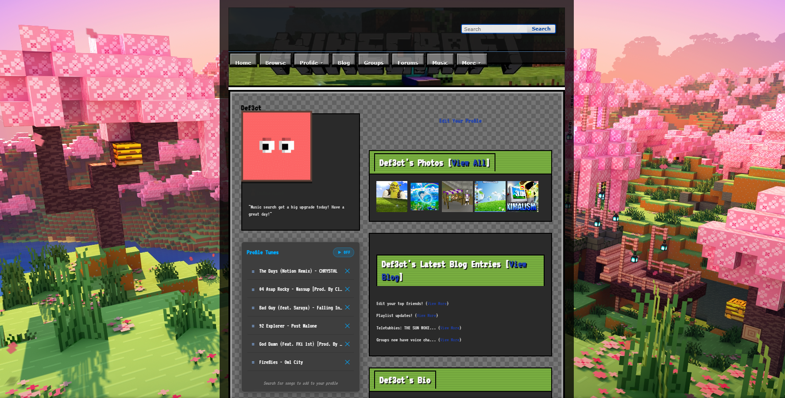Viewport: 785px width, 398px height.
Task: Remove Fireflies - Owl City track
Action: pyautogui.click(x=347, y=362)
